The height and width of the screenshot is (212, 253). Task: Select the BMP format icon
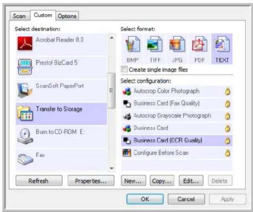132,44
